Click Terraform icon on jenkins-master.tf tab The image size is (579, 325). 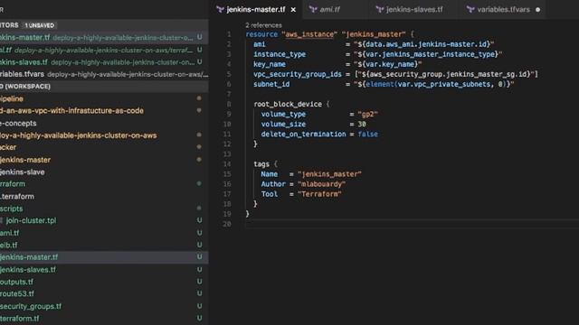click(x=220, y=10)
